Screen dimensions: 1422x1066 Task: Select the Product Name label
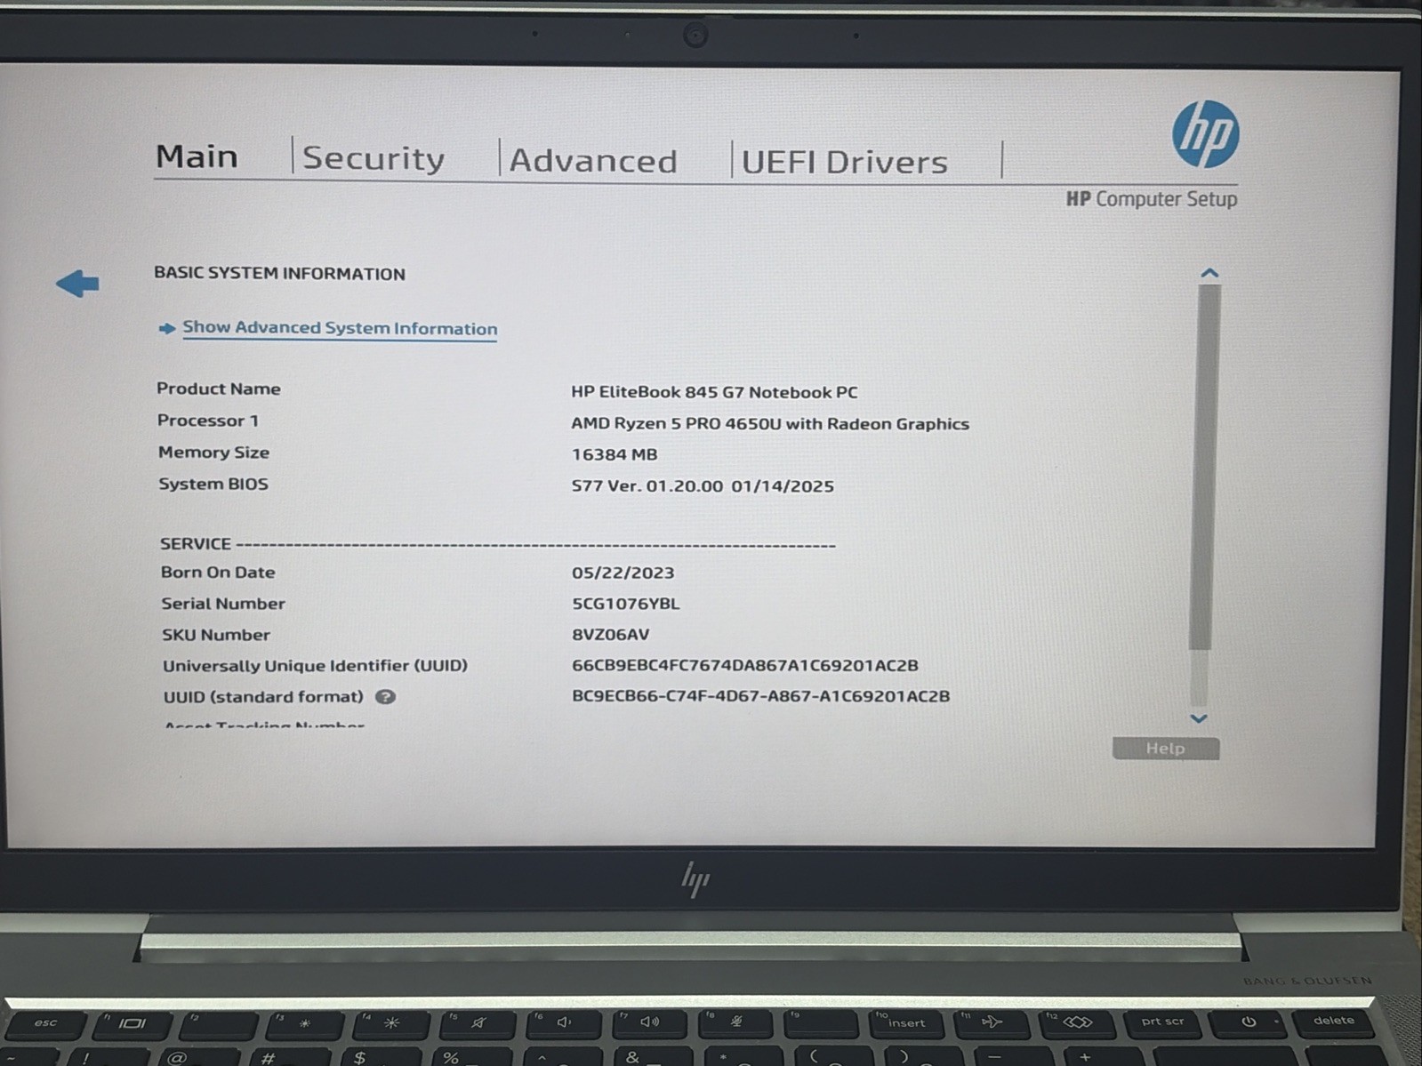coord(219,389)
